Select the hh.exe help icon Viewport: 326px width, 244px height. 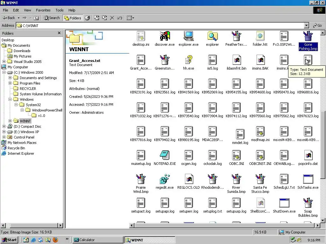pyautogui.click(x=188, y=60)
